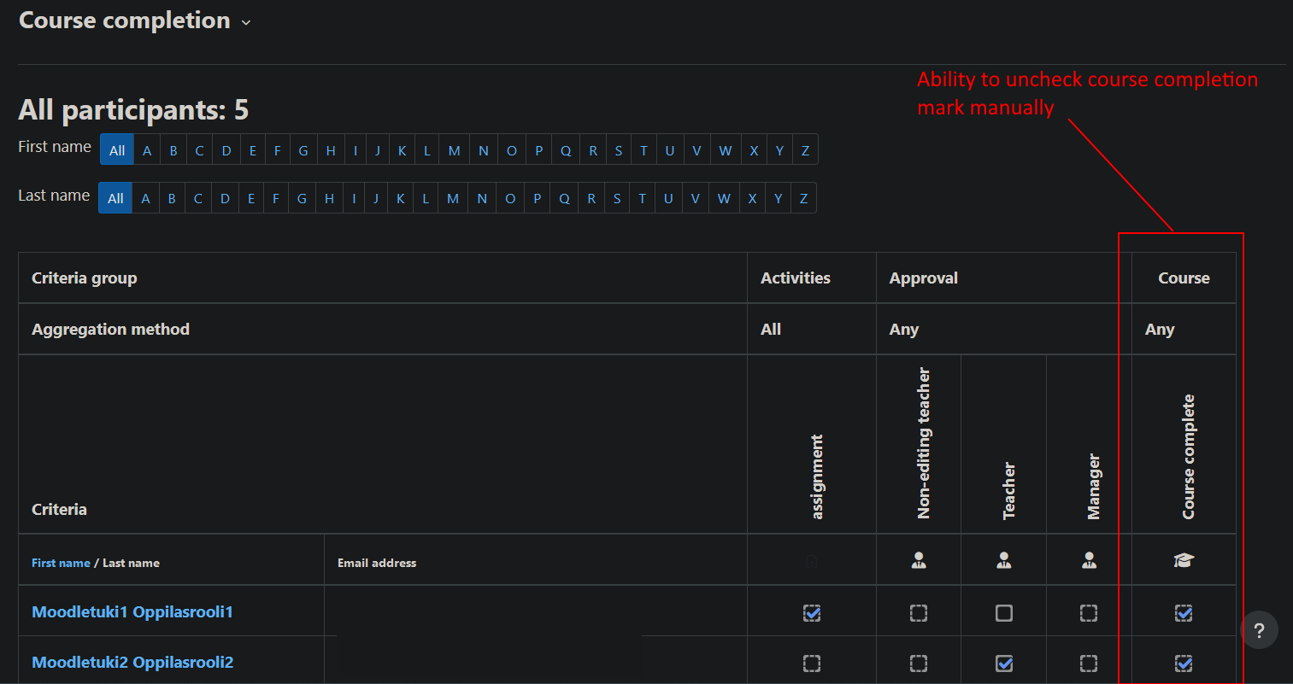Click the Last name column header text
Image resolution: width=1293 pixels, height=684 pixels.
[x=131, y=563]
